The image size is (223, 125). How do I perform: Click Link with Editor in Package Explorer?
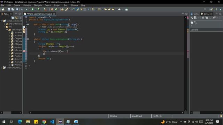point(16,18)
